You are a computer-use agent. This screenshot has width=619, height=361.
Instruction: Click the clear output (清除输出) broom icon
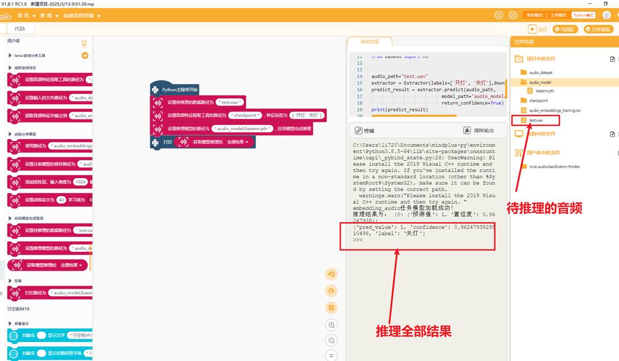coord(467,130)
